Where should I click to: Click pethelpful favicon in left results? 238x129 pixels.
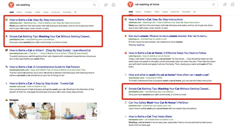tap(7, 36)
